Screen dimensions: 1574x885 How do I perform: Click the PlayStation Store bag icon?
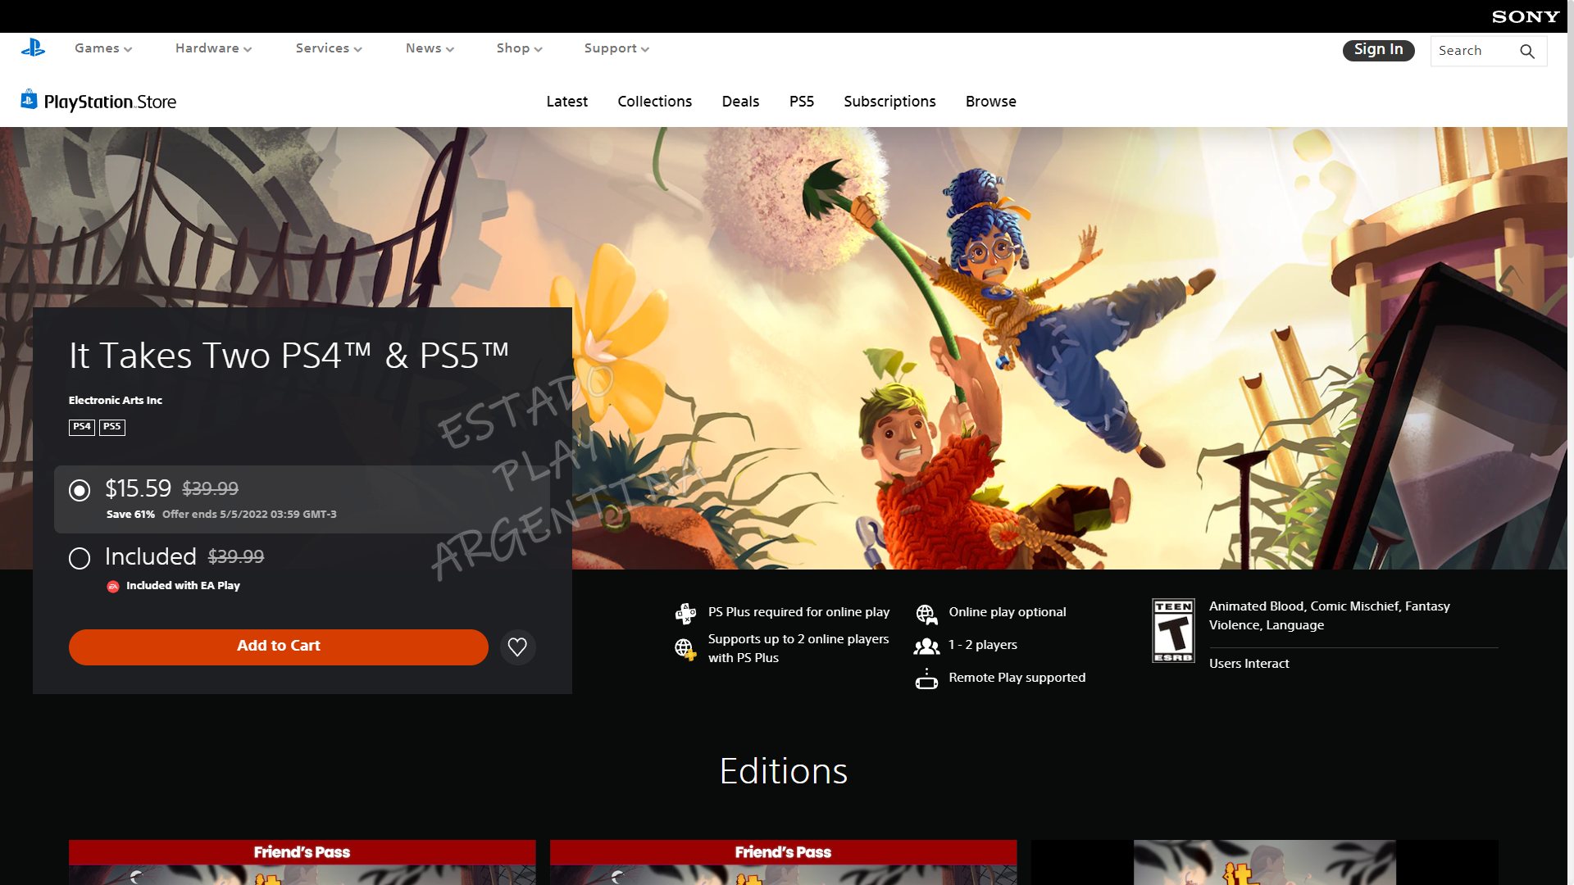pyautogui.click(x=29, y=100)
